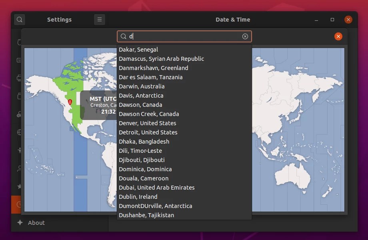Close the timezone search dialog
Image resolution: width=368 pixels, height=240 pixels.
(x=338, y=36)
